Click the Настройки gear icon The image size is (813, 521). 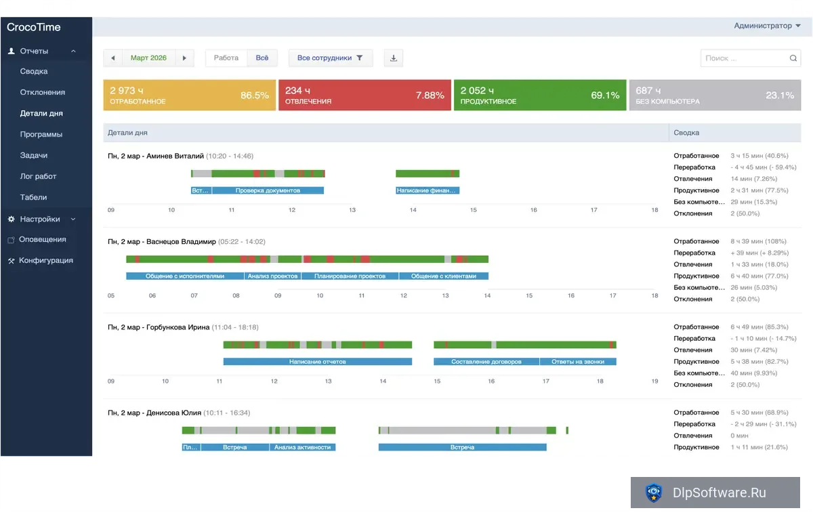(11, 220)
